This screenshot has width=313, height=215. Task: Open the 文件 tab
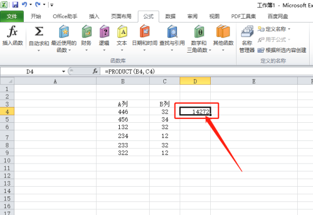[x=12, y=16]
